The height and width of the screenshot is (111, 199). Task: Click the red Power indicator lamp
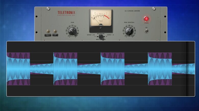146,19
